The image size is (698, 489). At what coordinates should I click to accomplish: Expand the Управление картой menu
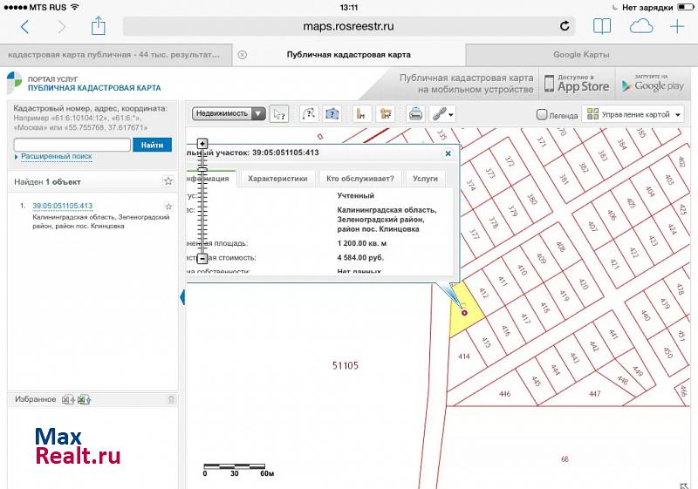pos(633,114)
